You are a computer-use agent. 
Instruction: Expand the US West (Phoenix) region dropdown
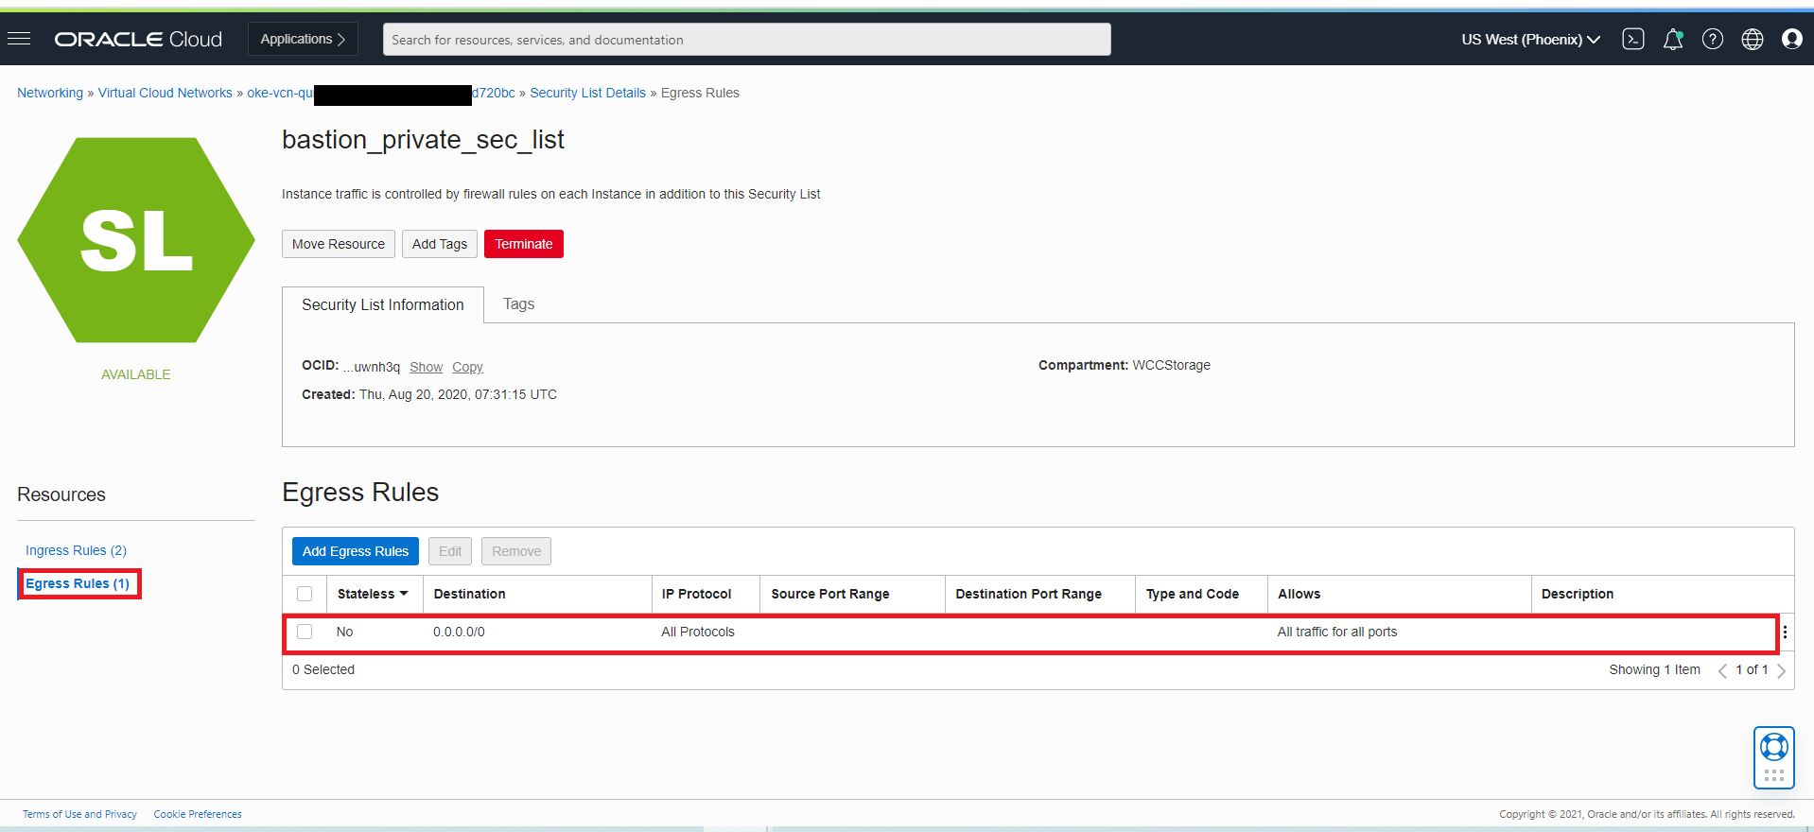point(1530,39)
